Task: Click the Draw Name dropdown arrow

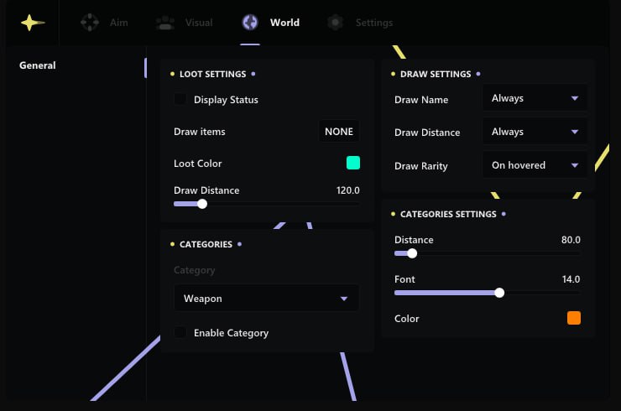Action: (575, 98)
